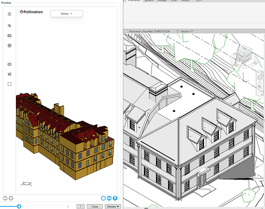This screenshot has width=265, height=209.
Task: Click the Close button
Action: pos(95,206)
